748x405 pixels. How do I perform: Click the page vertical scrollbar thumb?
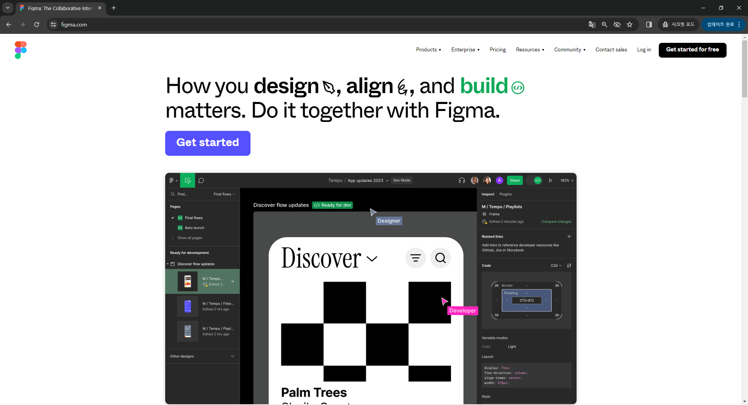point(744,69)
